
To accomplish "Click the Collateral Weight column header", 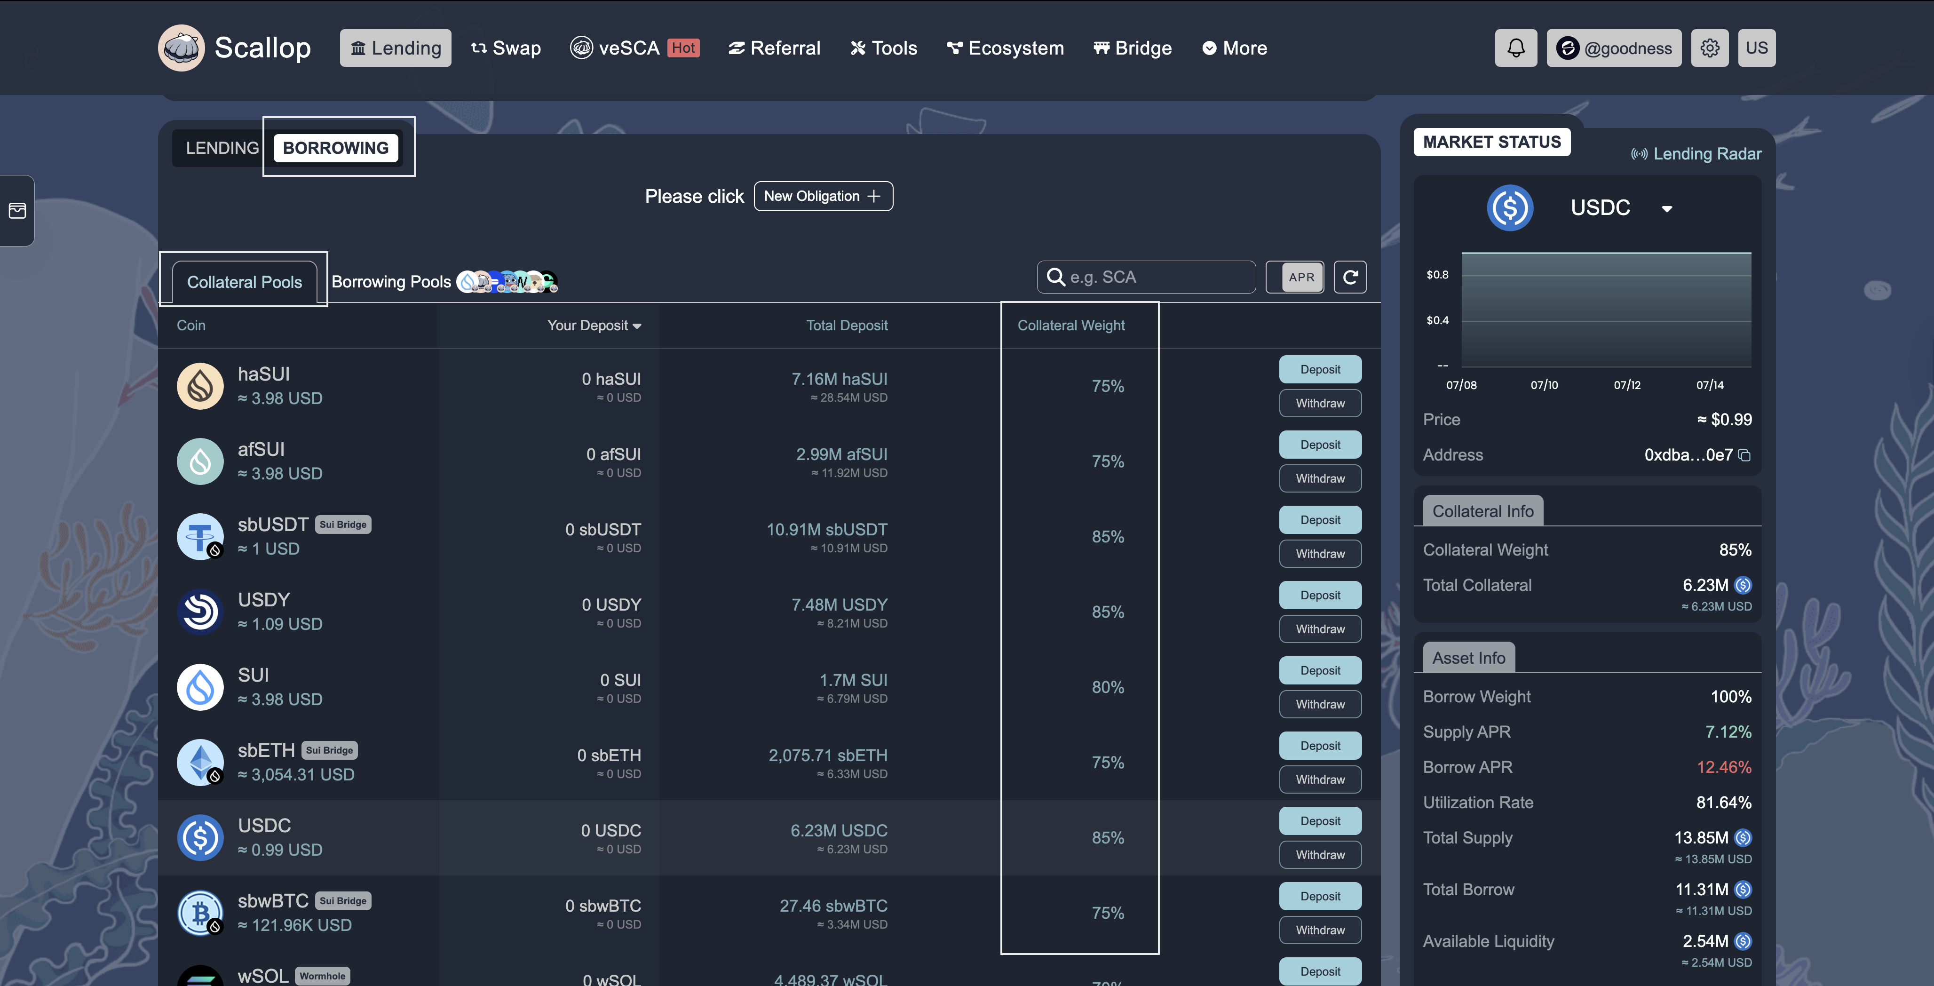I will [1070, 325].
